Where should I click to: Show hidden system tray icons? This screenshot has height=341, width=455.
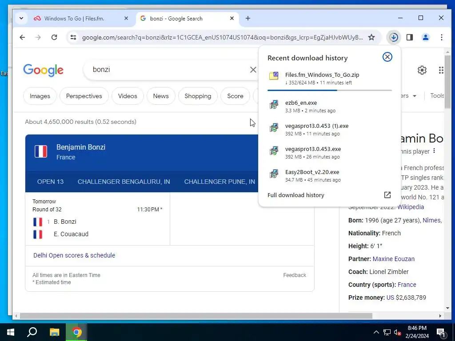[x=376, y=332]
